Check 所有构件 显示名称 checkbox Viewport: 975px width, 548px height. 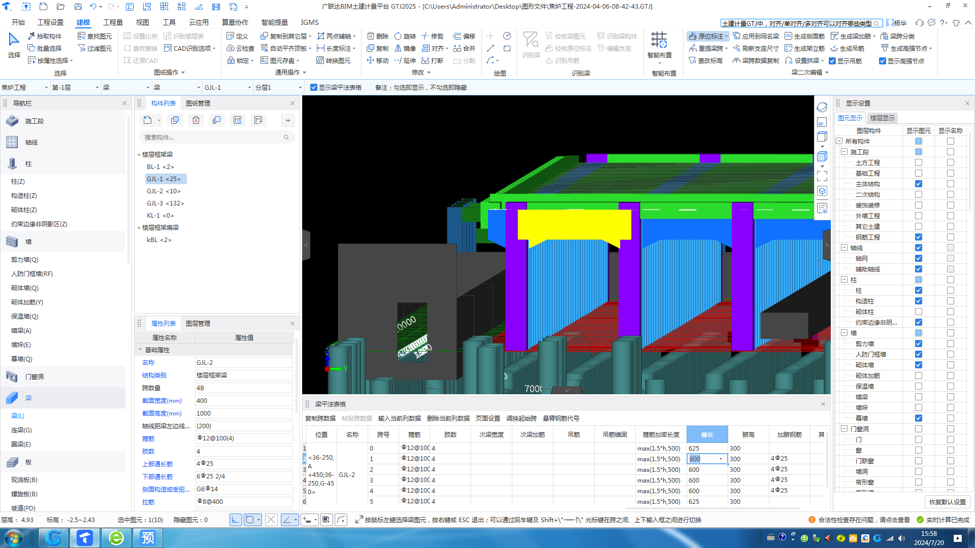(951, 141)
